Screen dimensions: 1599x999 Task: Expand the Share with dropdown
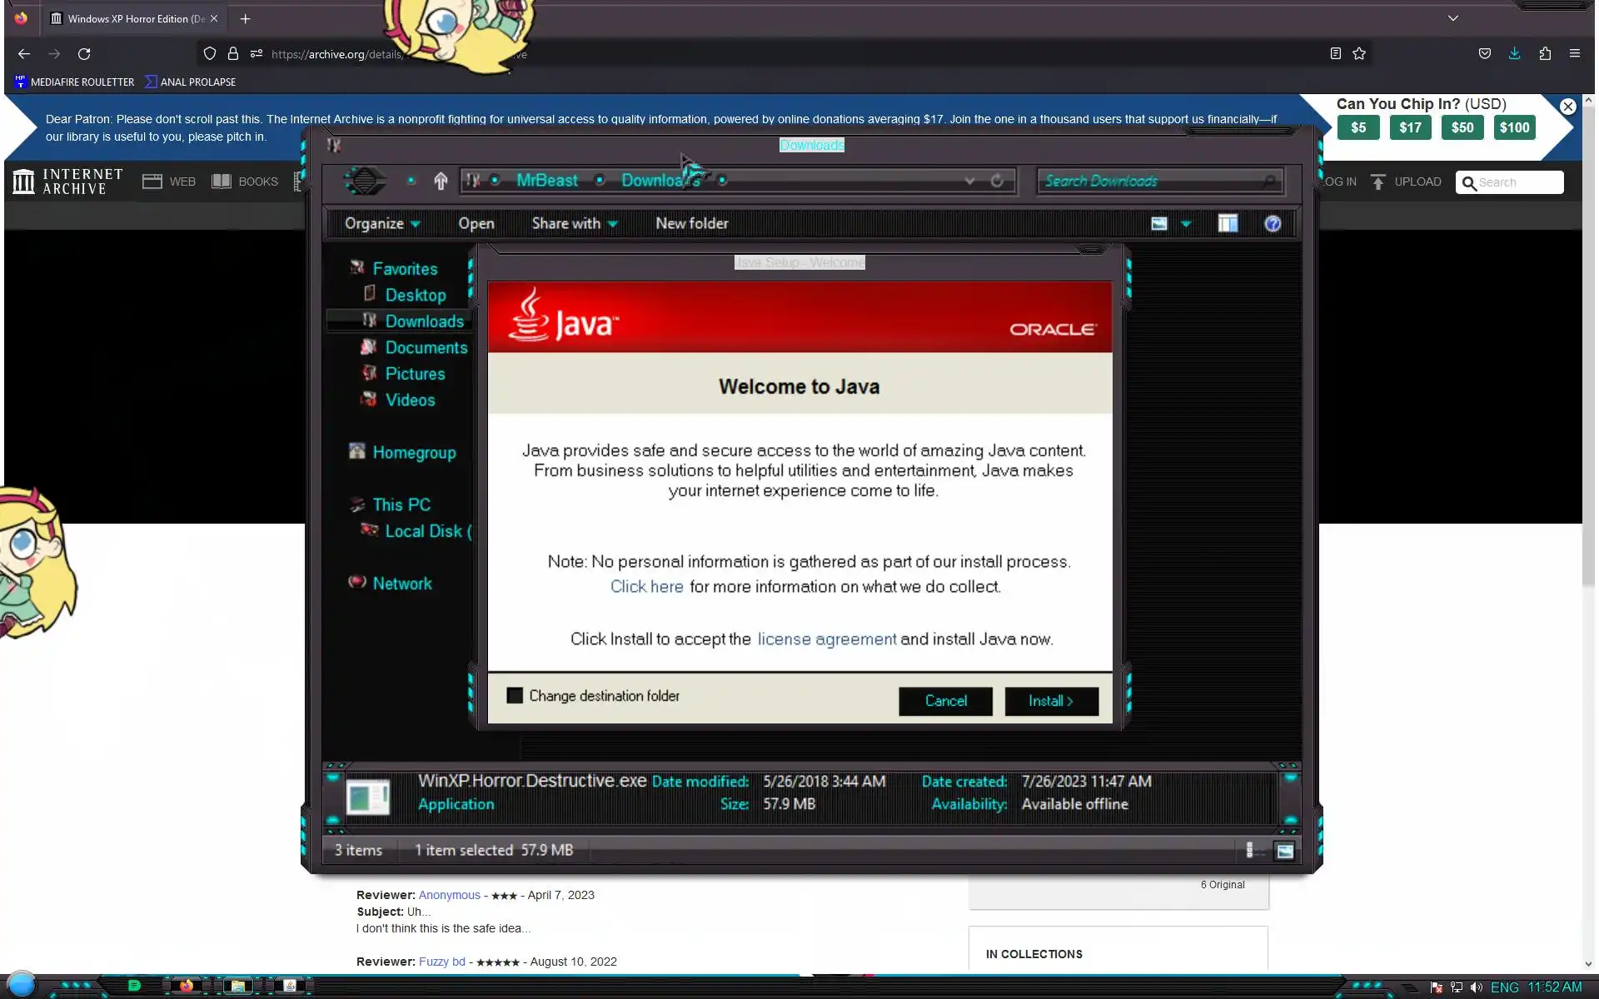(574, 223)
